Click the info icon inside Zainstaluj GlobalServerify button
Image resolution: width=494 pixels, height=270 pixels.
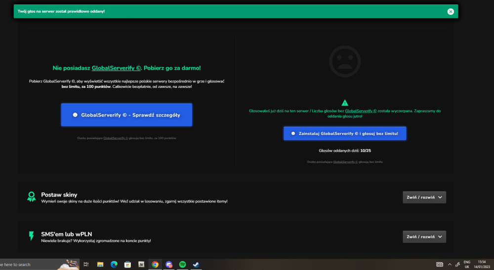tap(293, 133)
